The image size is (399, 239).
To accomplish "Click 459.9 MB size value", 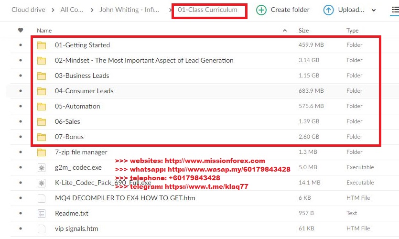I will click(x=311, y=45).
